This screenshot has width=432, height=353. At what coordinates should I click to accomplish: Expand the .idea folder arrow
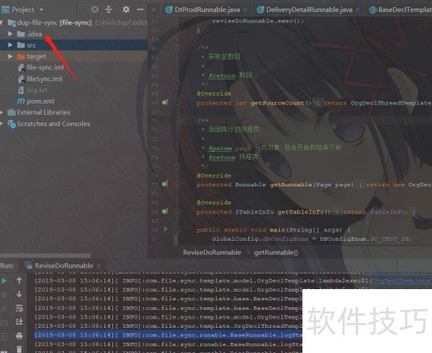tap(10, 34)
